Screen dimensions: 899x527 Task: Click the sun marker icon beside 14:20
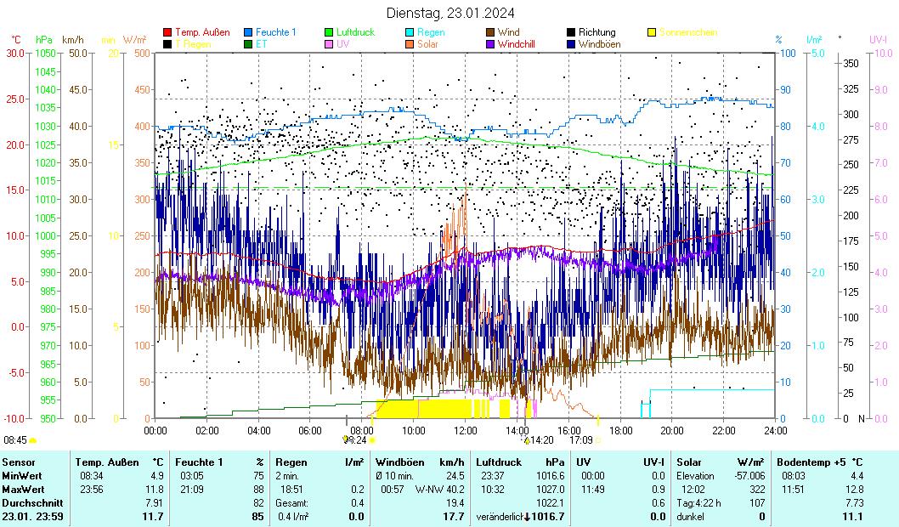click(x=526, y=440)
